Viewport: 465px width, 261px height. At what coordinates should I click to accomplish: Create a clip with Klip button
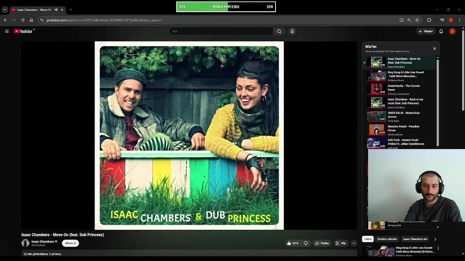[341, 243]
